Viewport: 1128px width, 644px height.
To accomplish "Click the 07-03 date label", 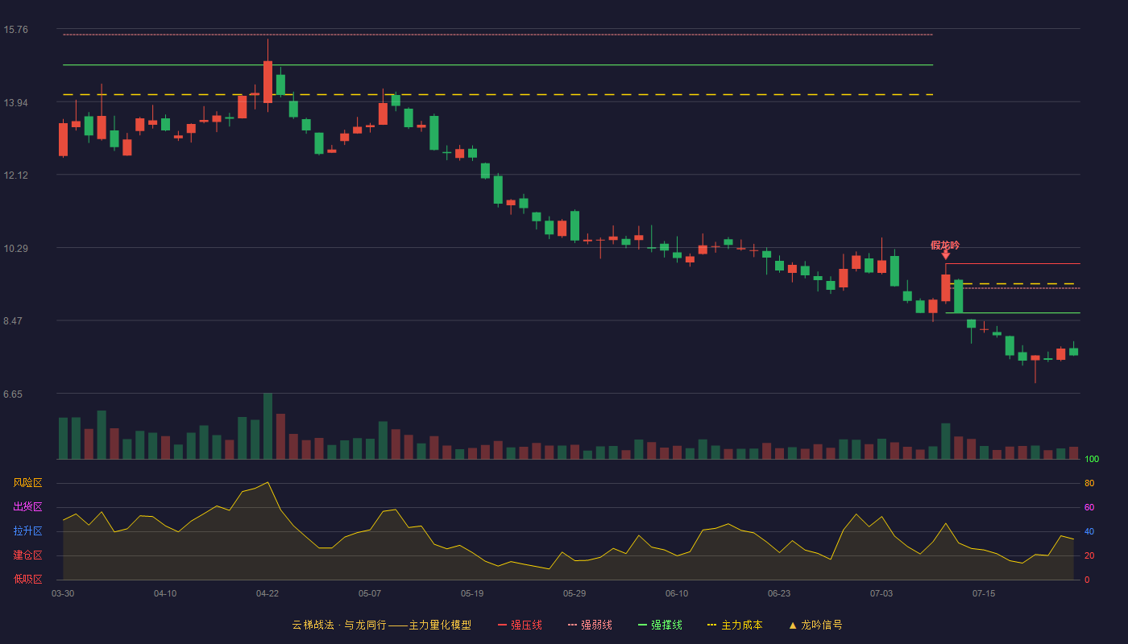I will pyautogui.click(x=881, y=593).
